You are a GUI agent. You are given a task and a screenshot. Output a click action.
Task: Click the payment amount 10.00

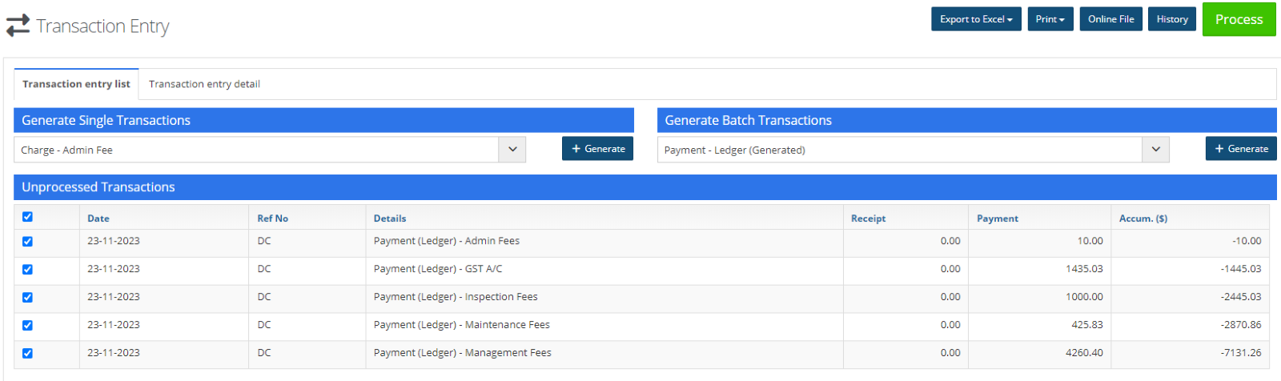[1090, 241]
